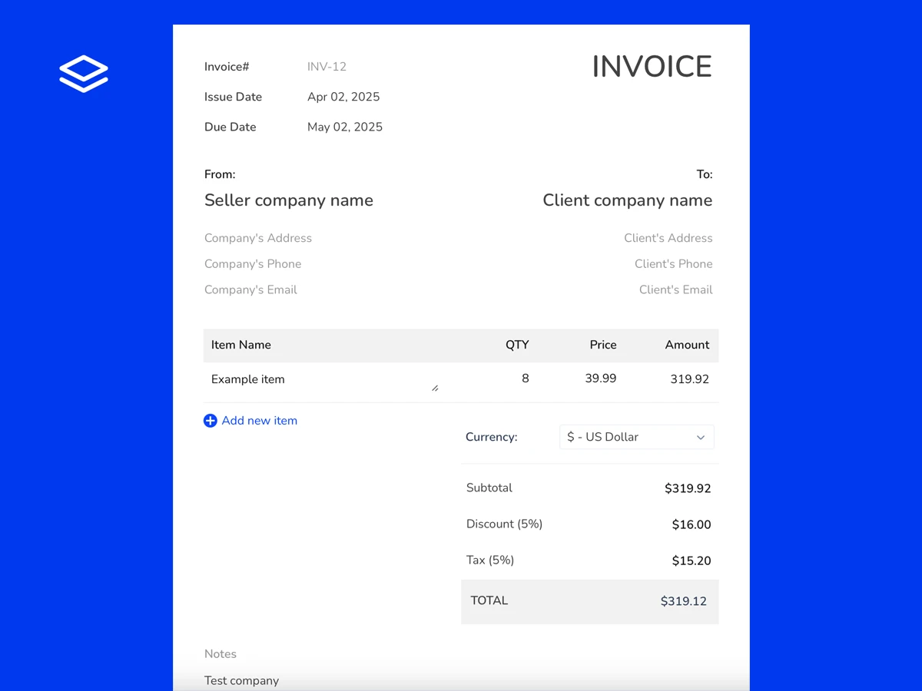The width and height of the screenshot is (922, 691).
Task: Click the Issue Date showing Apr 02, 2025
Action: click(x=344, y=97)
